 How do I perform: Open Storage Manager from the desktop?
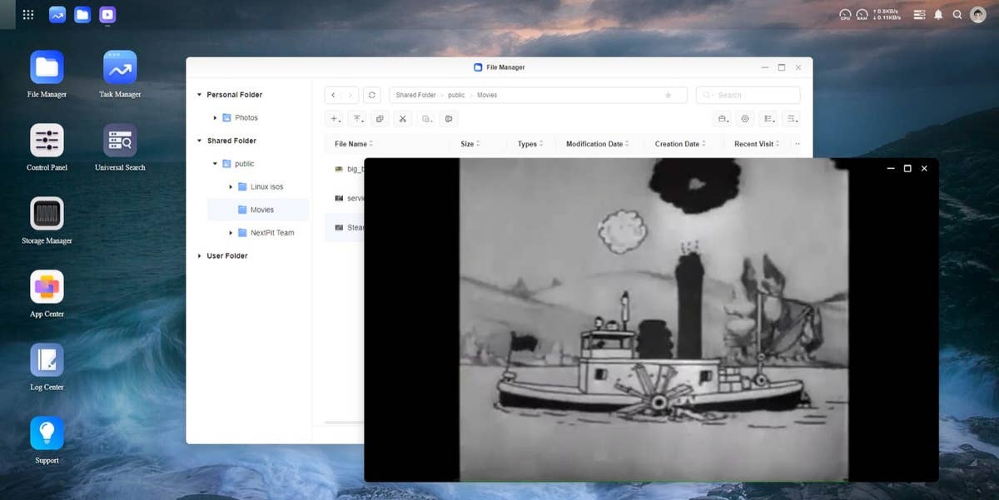point(47,214)
